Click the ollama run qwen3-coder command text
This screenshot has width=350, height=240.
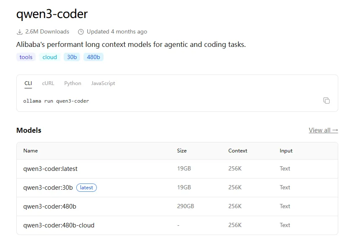click(56, 101)
